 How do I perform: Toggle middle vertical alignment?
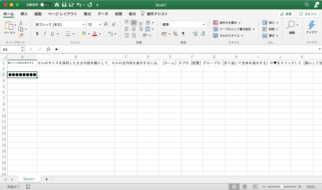(x=134, y=23)
